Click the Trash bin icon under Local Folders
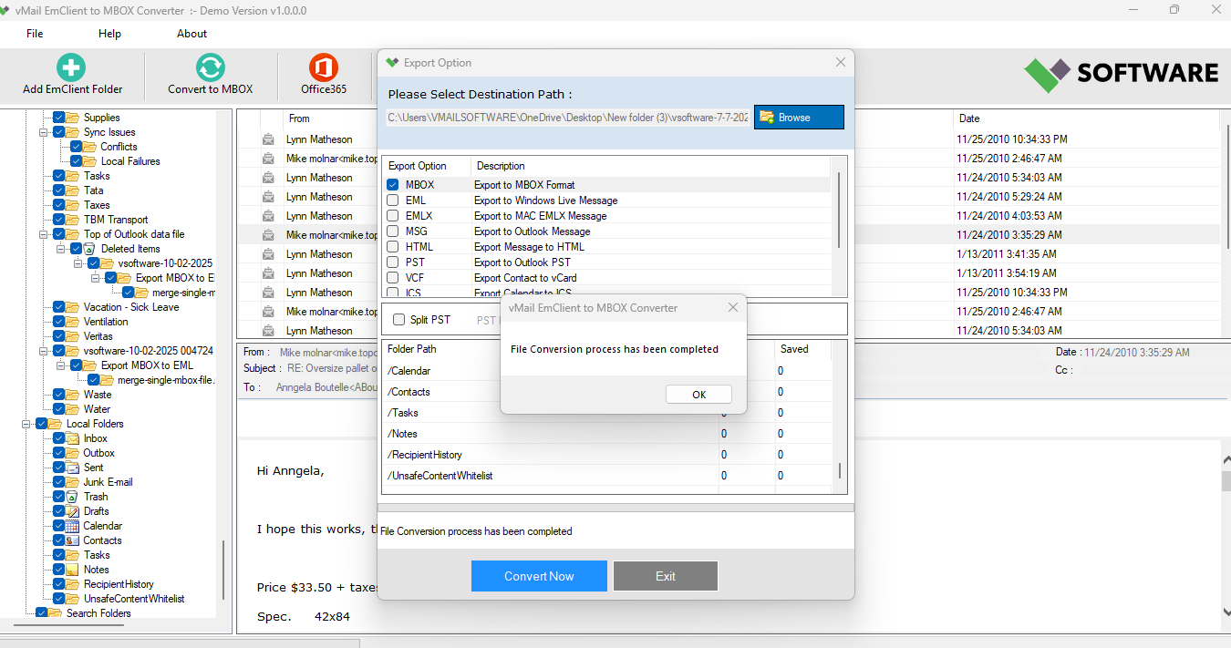The image size is (1231, 648). pos(72,497)
